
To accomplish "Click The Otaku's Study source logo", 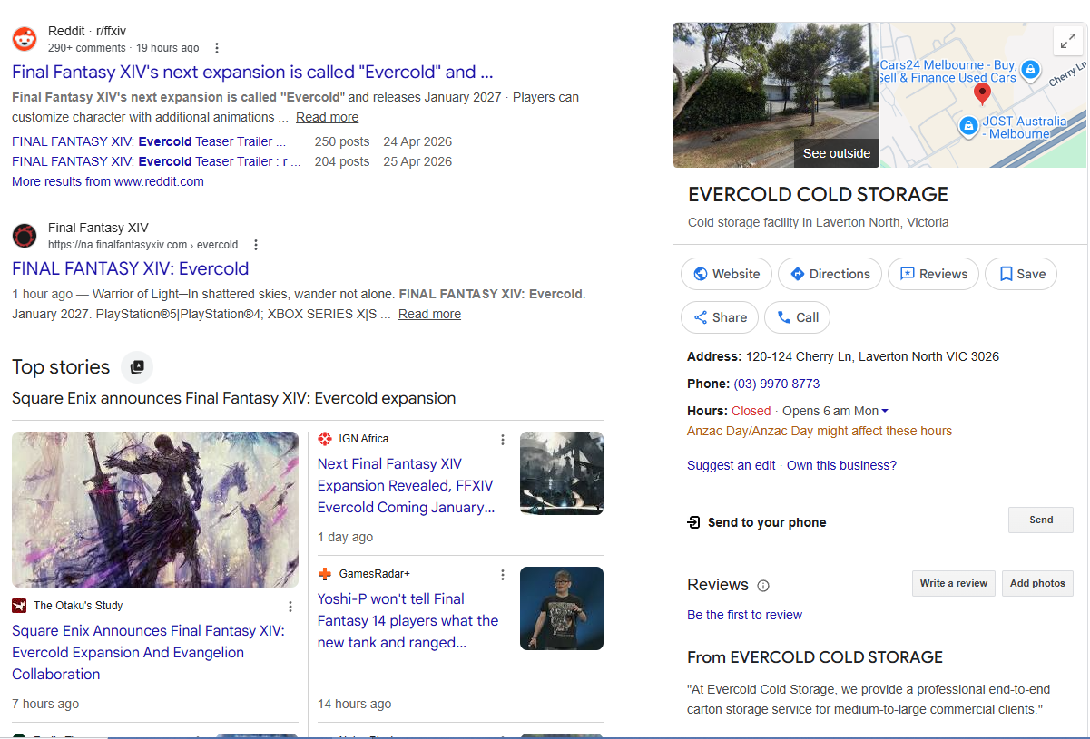I will click(x=19, y=606).
